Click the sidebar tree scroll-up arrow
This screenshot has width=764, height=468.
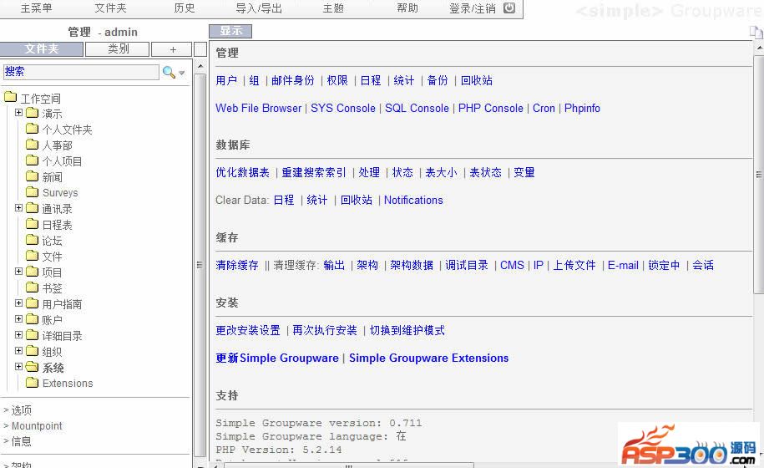coord(200,65)
